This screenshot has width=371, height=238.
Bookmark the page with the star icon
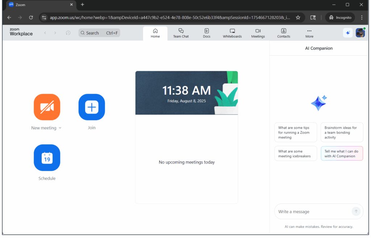(x=297, y=17)
